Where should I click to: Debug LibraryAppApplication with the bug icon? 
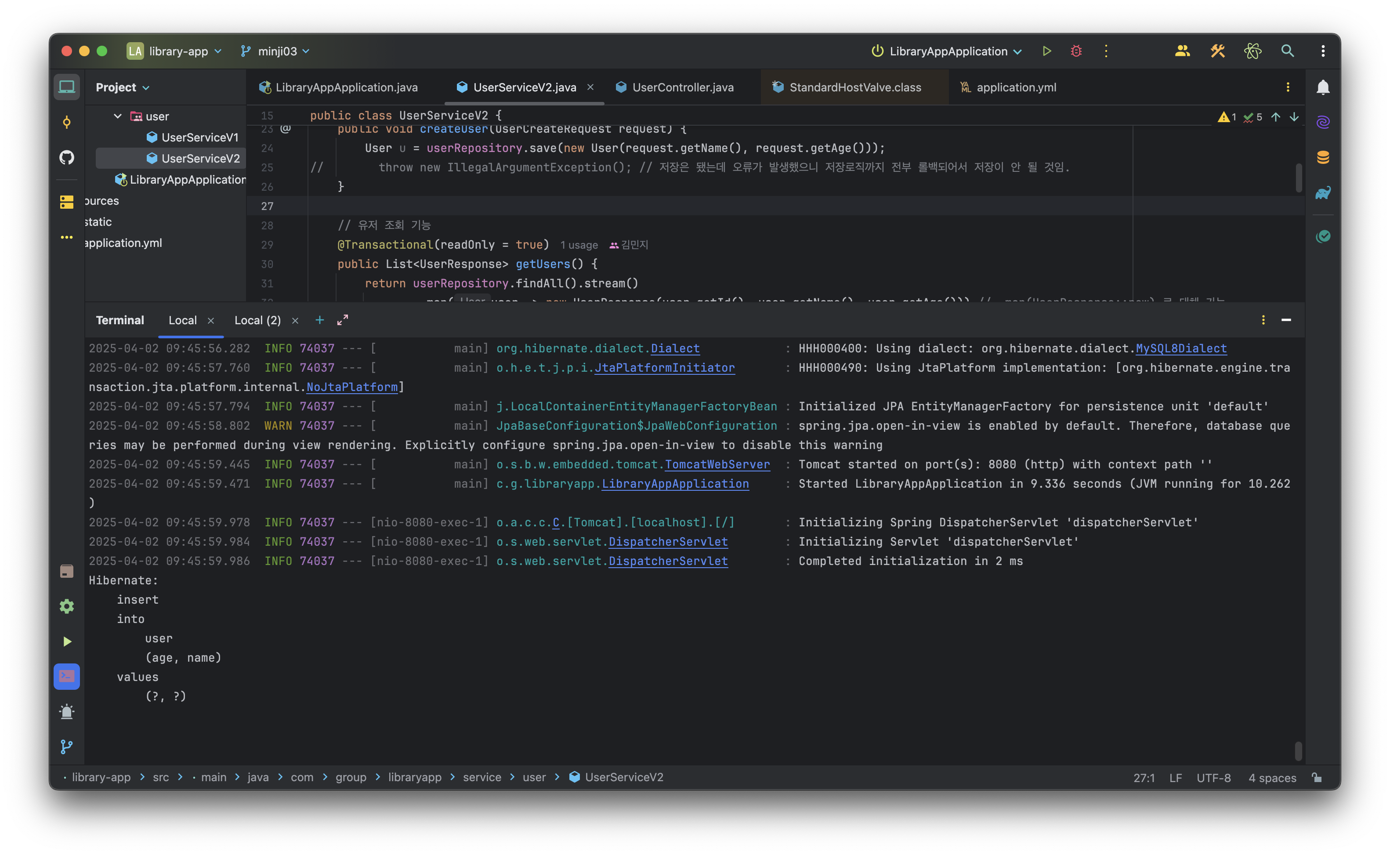click(x=1076, y=51)
